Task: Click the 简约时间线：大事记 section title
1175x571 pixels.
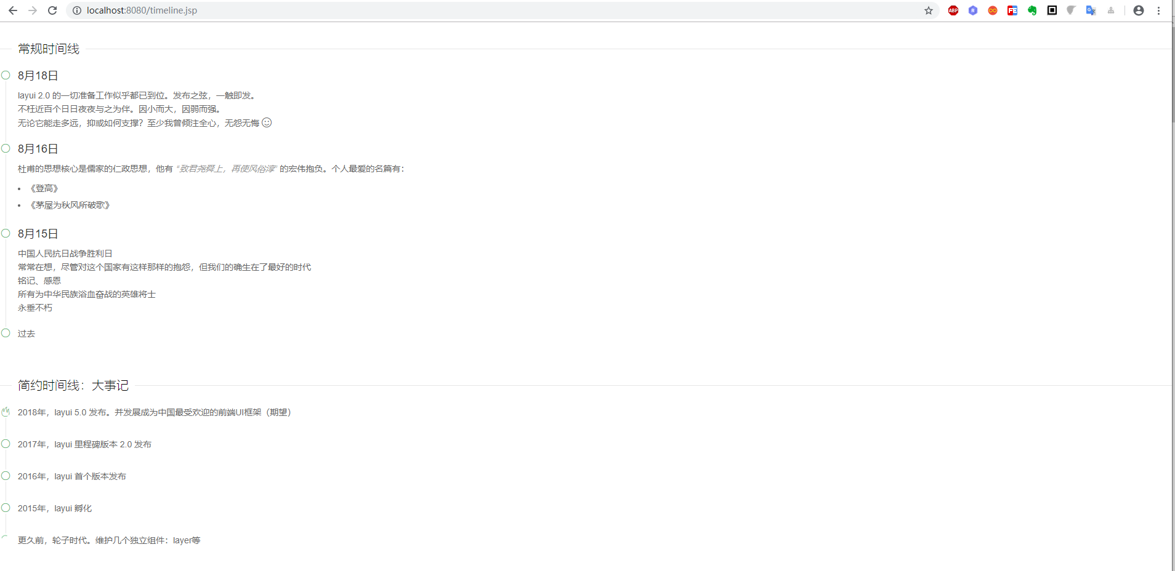Action: 73,385
